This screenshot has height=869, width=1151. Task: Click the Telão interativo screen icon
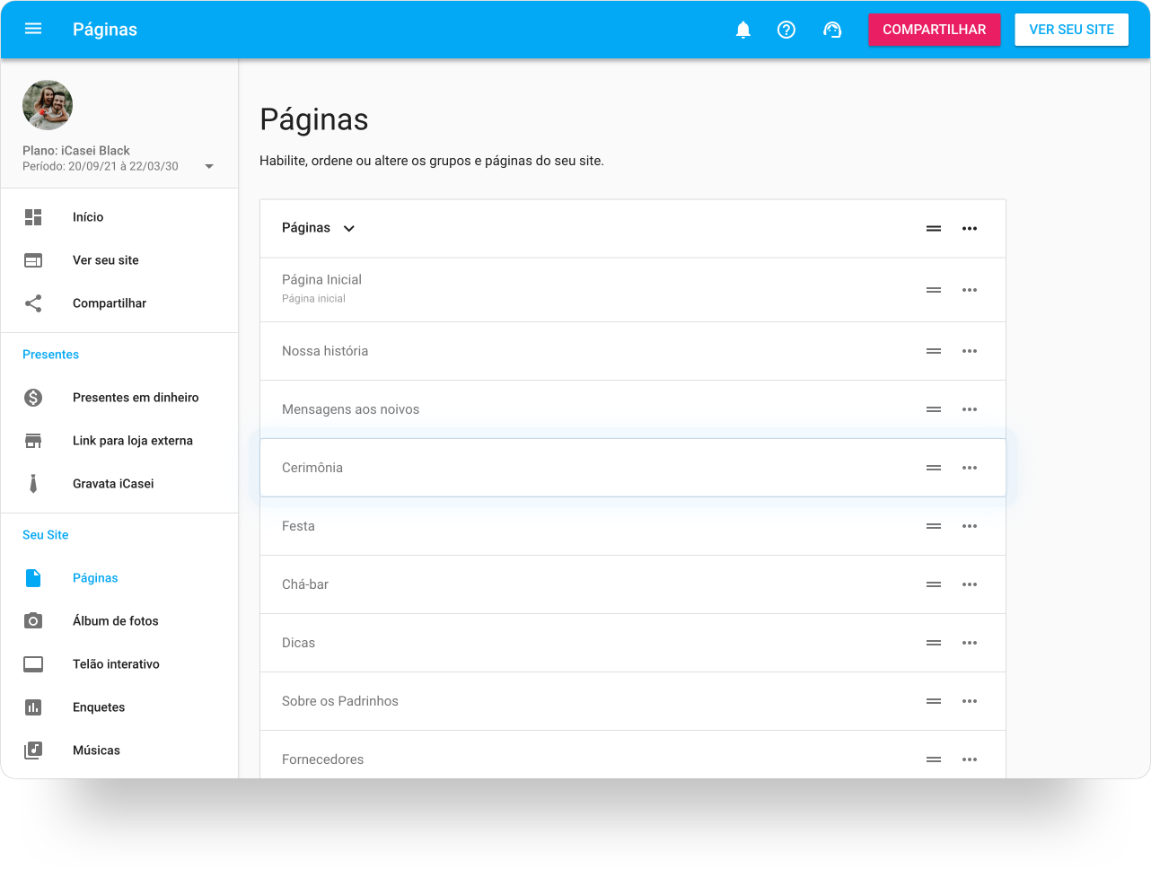[33, 664]
